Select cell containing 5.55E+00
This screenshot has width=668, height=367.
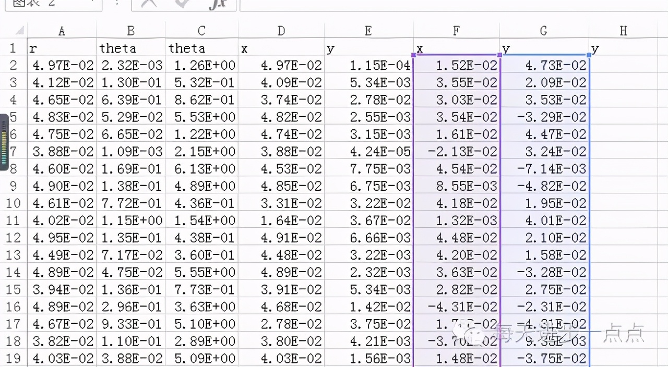tap(201, 272)
